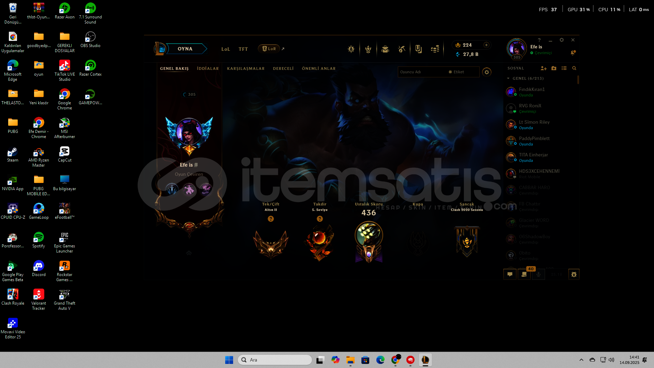Open missions button with 40 badge
654x368 pixels.
(x=524, y=274)
